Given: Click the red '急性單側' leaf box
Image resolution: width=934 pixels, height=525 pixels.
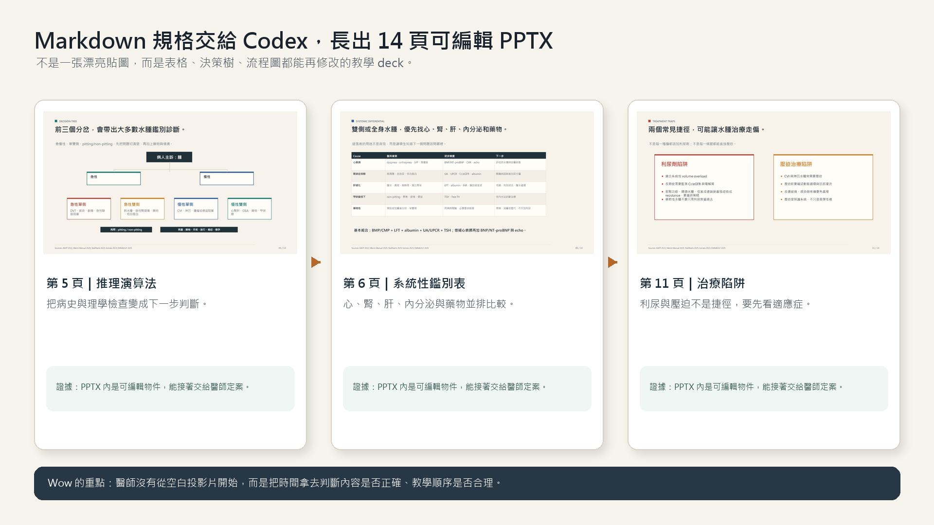Looking at the screenshot, I should (89, 209).
